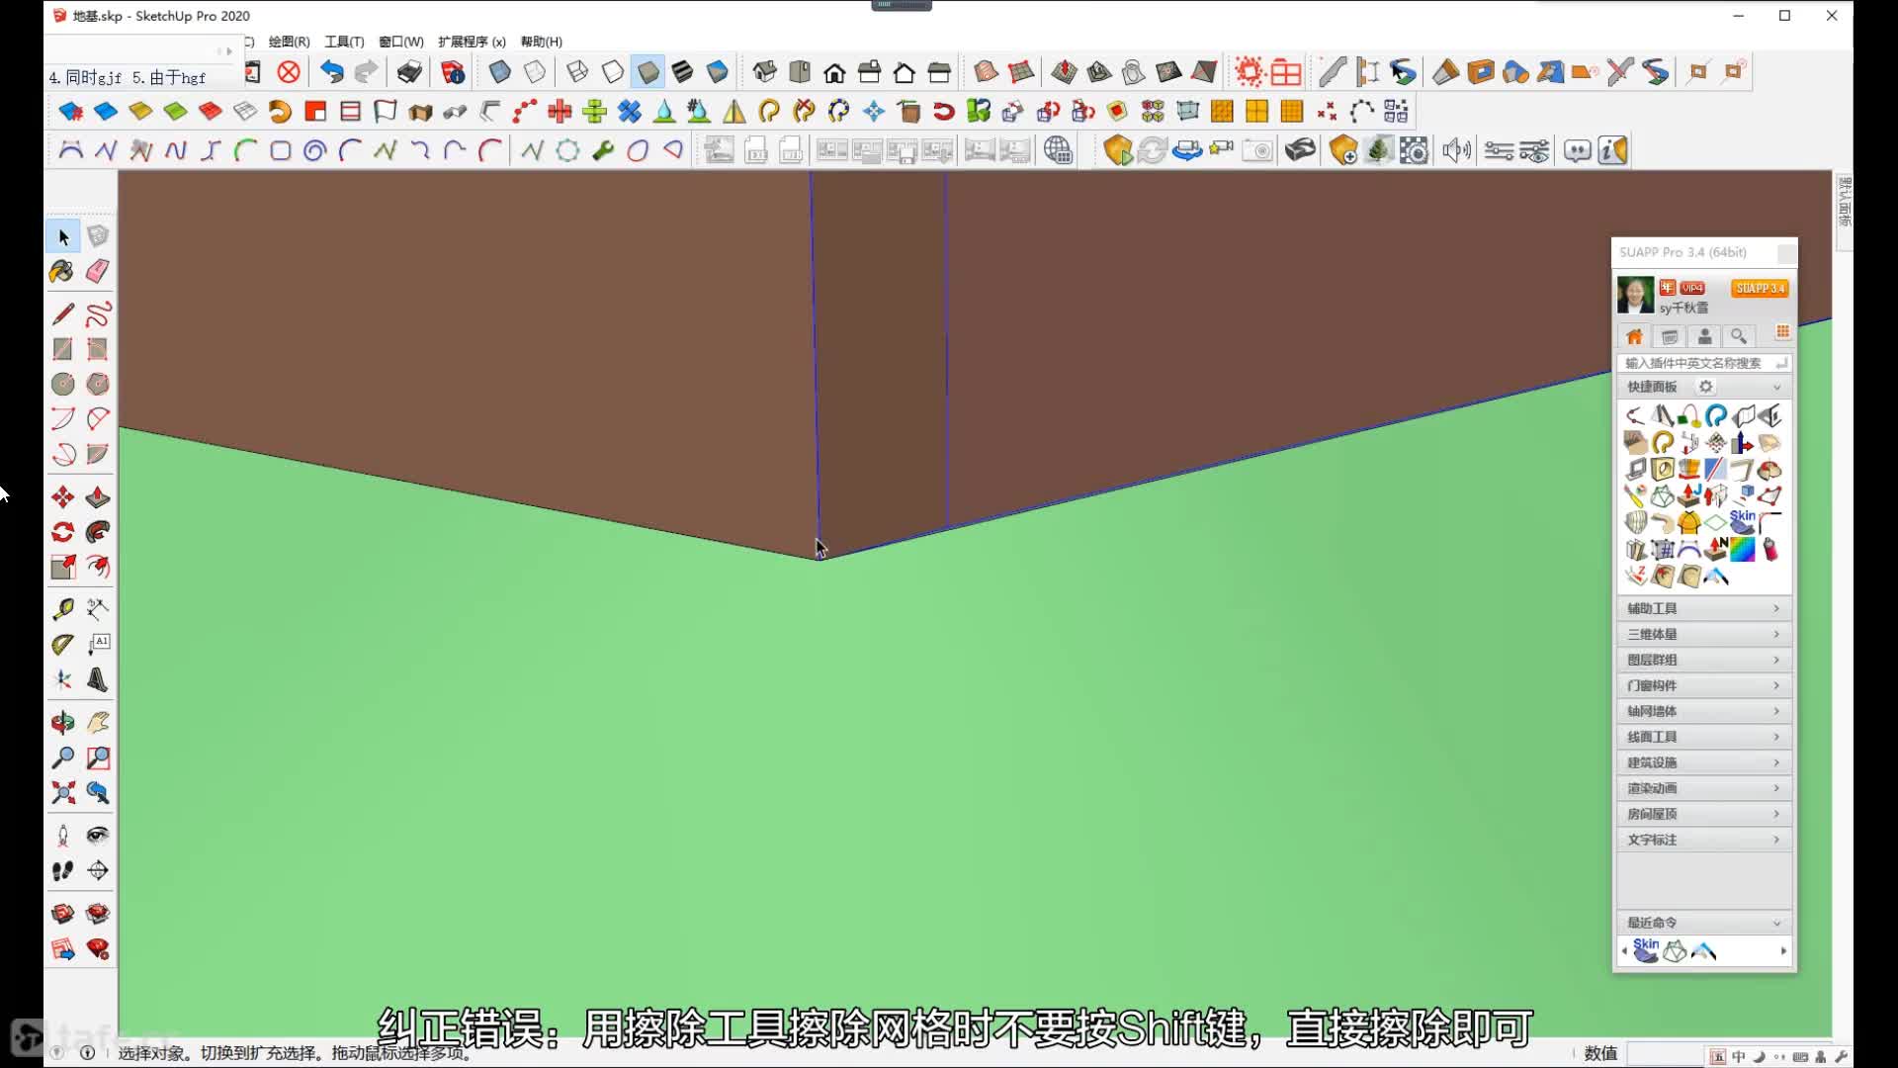Activate the Orbit tool
Screen dimensions: 1898x1068
[x=63, y=723]
